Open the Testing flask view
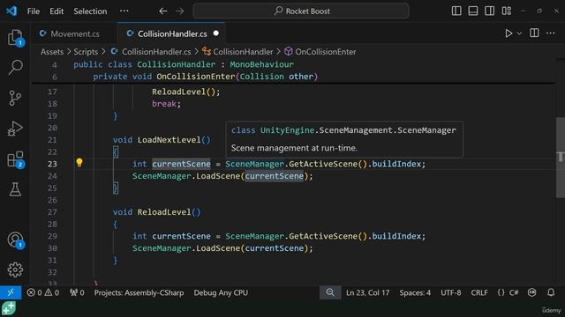 pos(15,189)
